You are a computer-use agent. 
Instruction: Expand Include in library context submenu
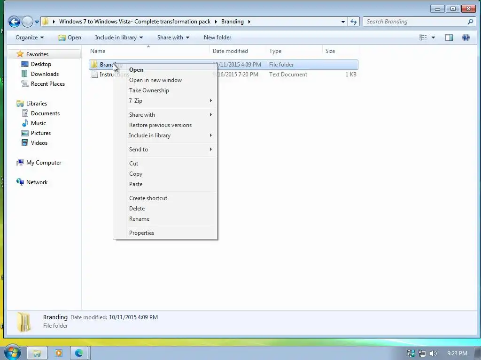click(165, 135)
